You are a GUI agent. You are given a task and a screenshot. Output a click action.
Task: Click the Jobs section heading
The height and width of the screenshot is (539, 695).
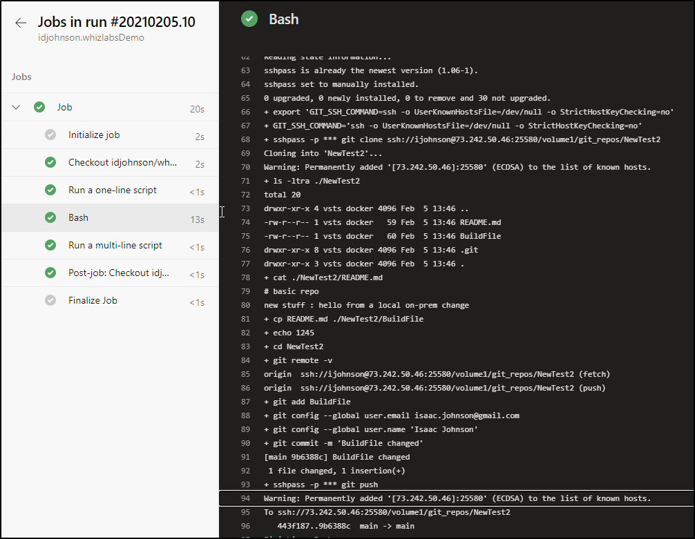coord(21,77)
